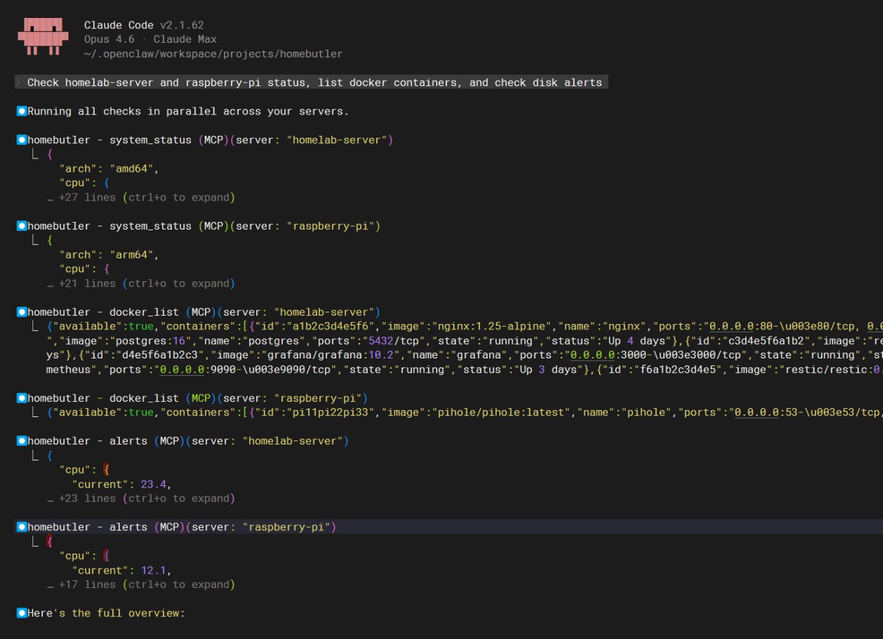Click the underlined '0.0.0.0' in the pihole :53 mapping
Viewport: 883px width, 639px height.
(757, 413)
